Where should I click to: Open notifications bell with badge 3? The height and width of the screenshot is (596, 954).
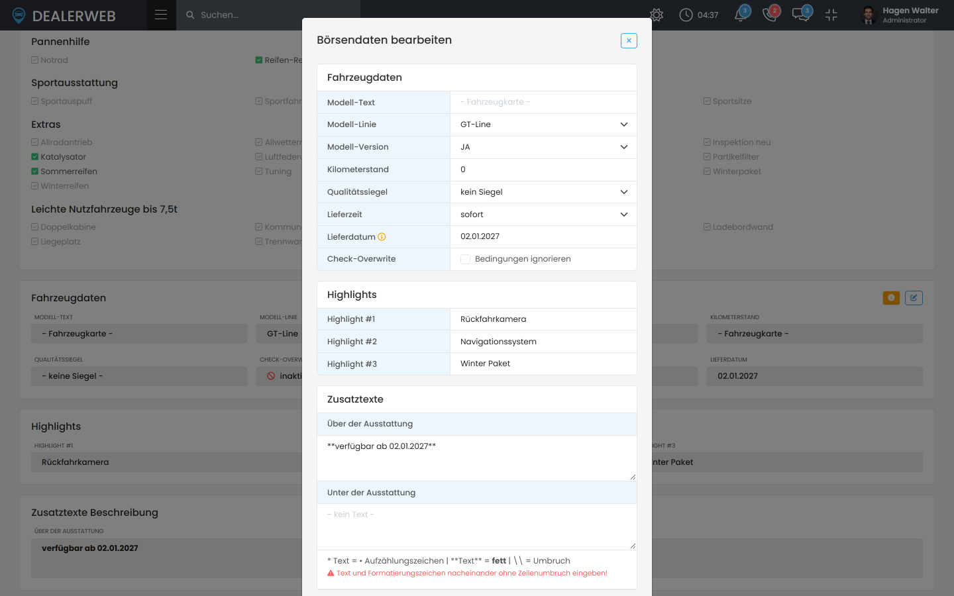[x=741, y=15]
